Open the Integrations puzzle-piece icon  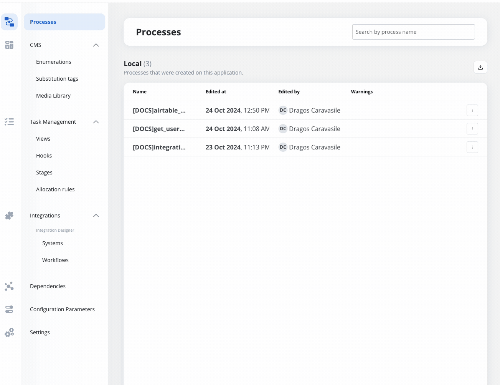click(9, 216)
